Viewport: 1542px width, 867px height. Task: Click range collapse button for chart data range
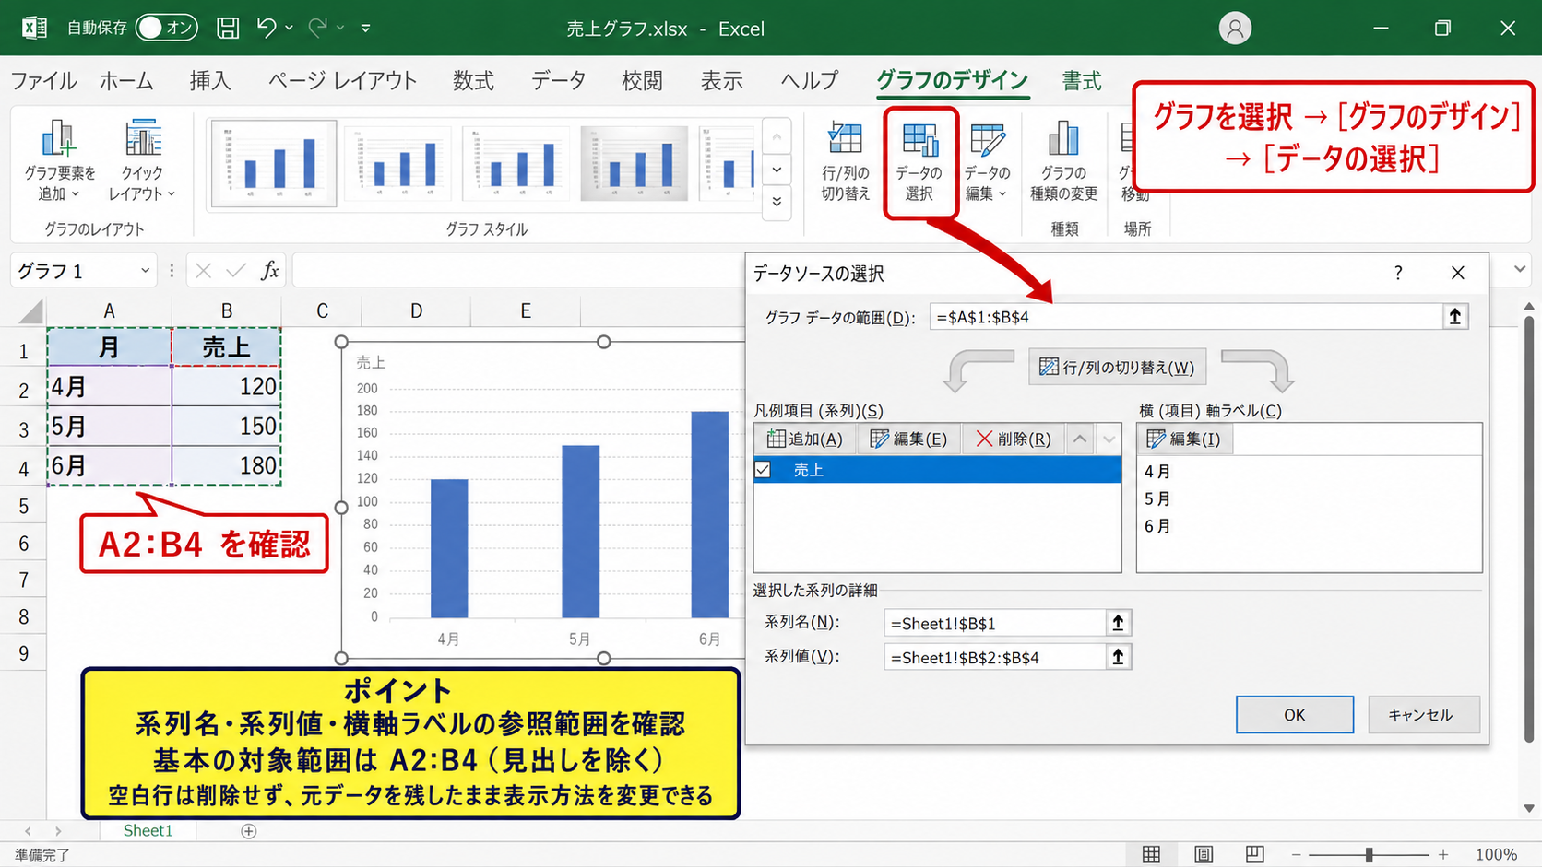[x=1455, y=317]
